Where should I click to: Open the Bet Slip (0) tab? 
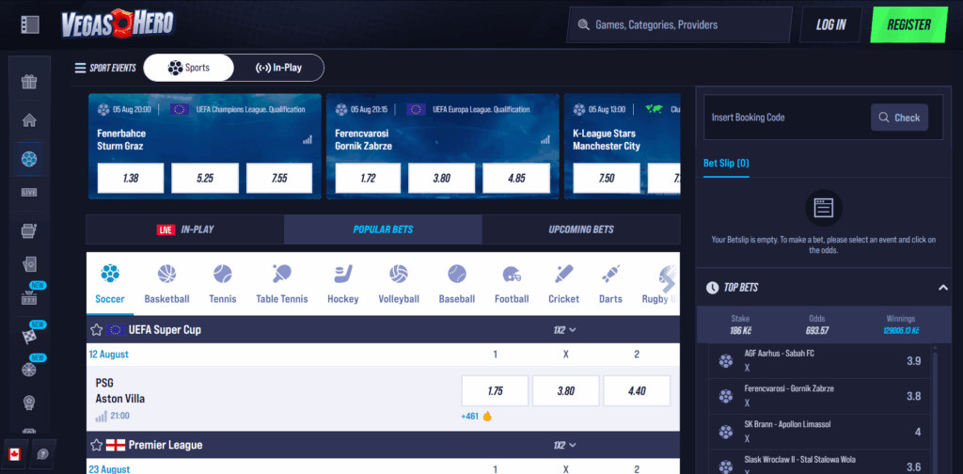pyautogui.click(x=726, y=164)
